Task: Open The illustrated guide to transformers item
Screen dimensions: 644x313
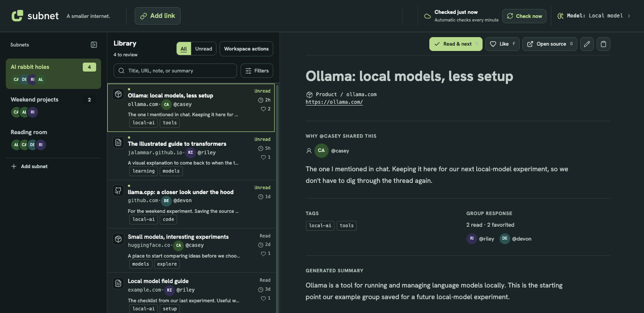Action: tap(191, 156)
